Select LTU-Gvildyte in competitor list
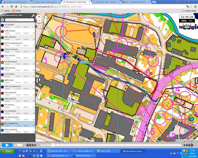198x158 pixels. [18, 112]
